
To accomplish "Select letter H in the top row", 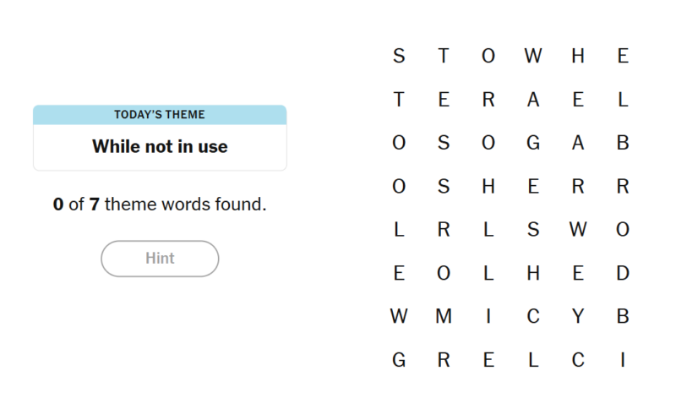I will 578,57.
